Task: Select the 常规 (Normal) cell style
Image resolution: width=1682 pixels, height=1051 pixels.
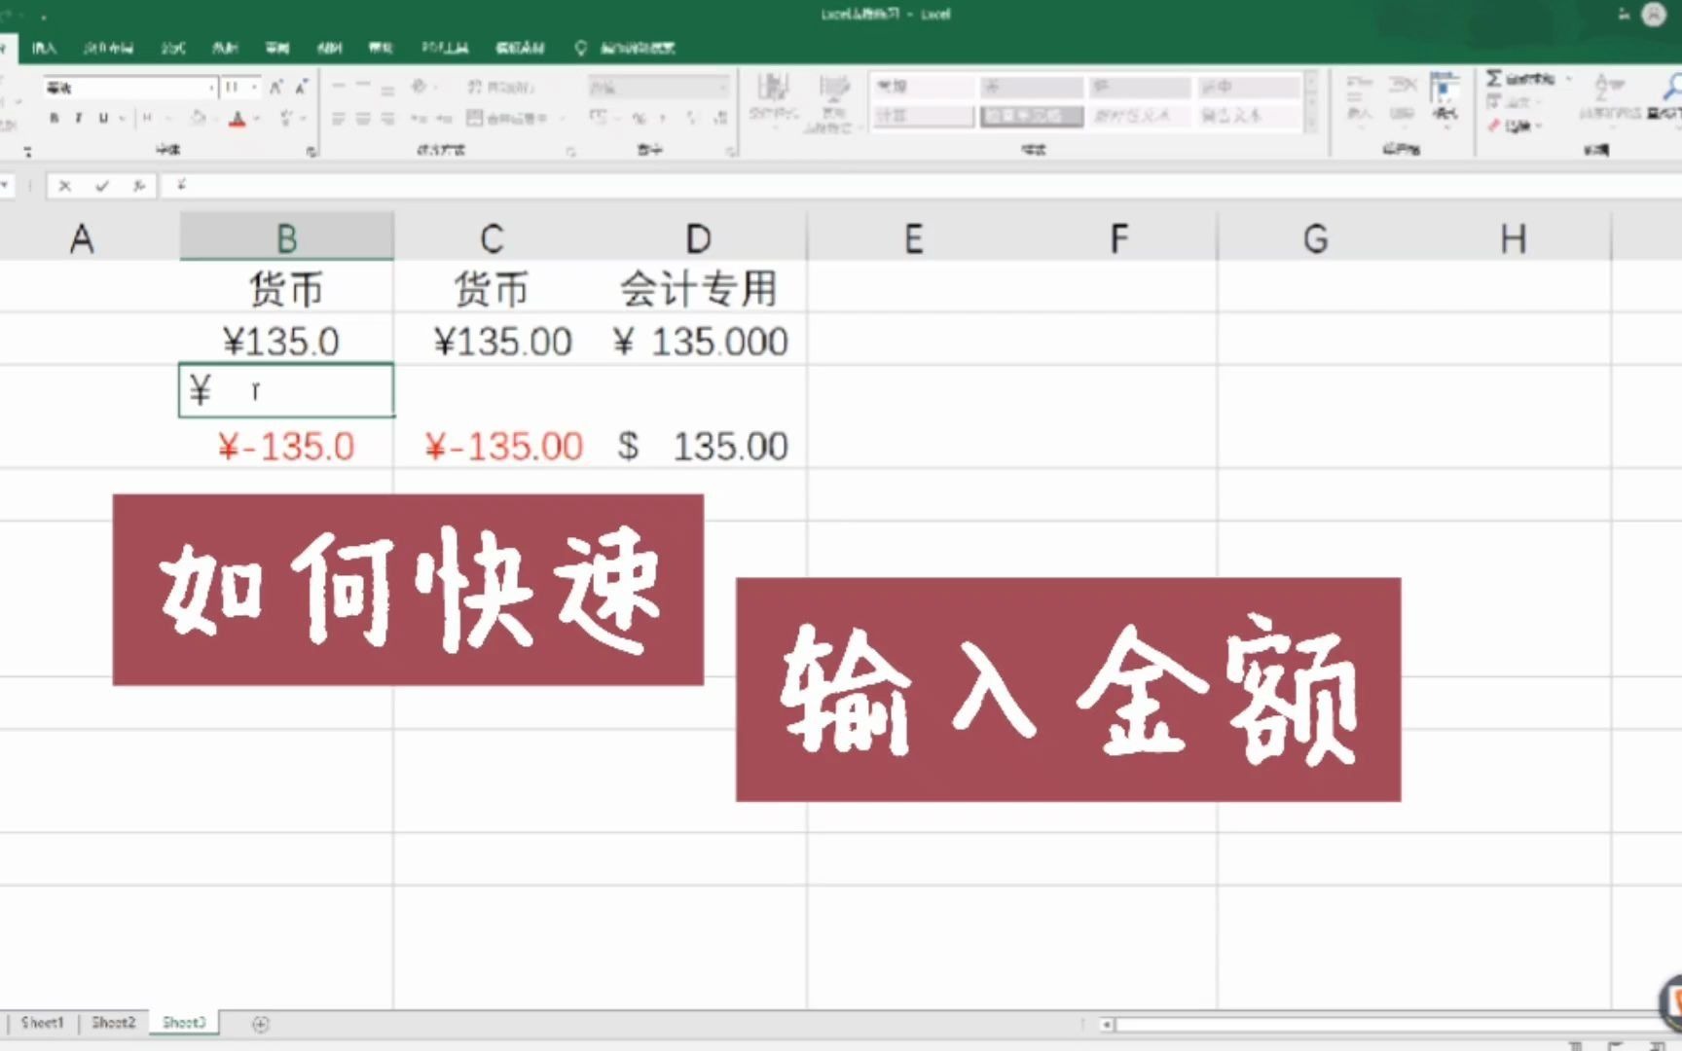Action: click(x=923, y=87)
